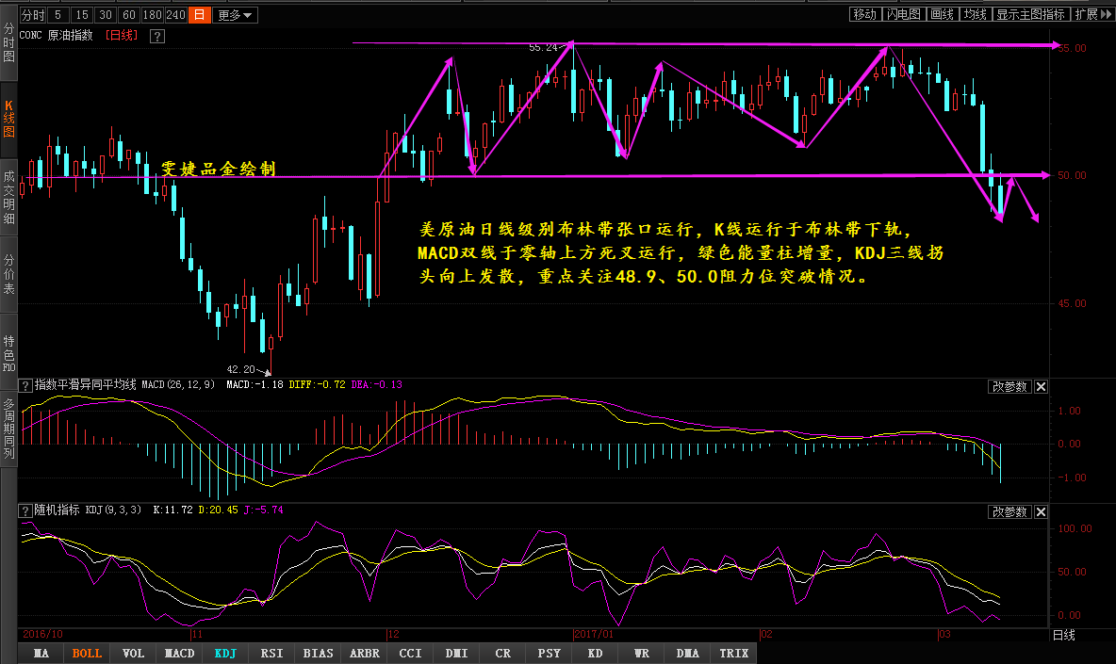Open the 更多 period dropdown

coord(235,15)
